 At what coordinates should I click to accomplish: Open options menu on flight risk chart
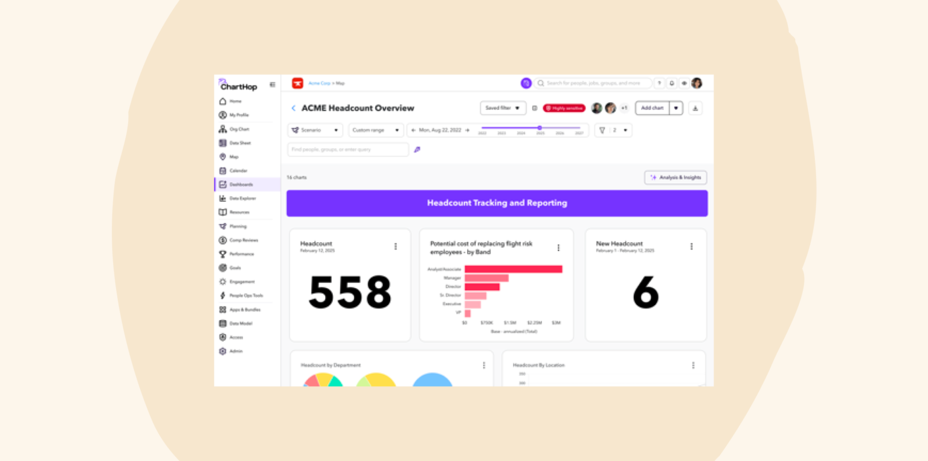coord(558,248)
